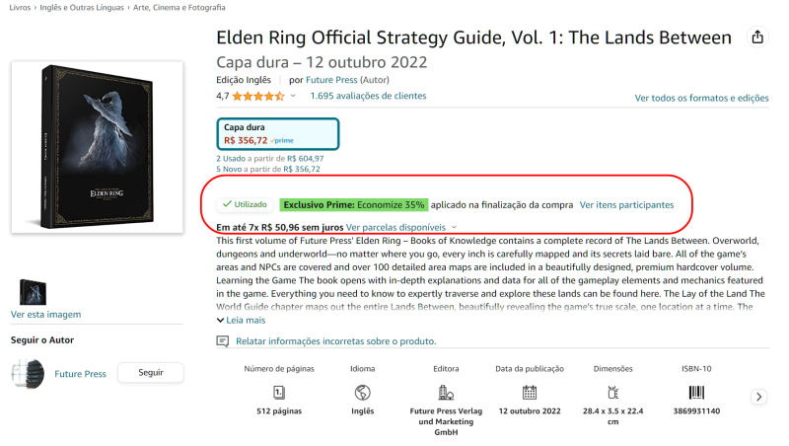
Task: Click the publisher building icon
Action: [x=446, y=393]
